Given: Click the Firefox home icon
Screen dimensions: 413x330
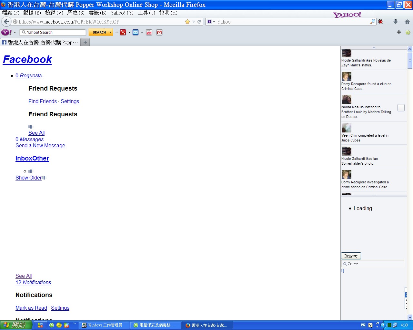Looking at the screenshot, I should pos(407,22).
